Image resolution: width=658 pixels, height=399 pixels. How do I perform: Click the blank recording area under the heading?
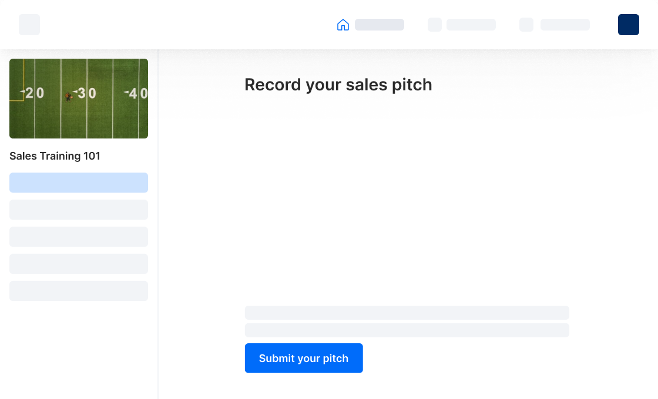[407, 199]
